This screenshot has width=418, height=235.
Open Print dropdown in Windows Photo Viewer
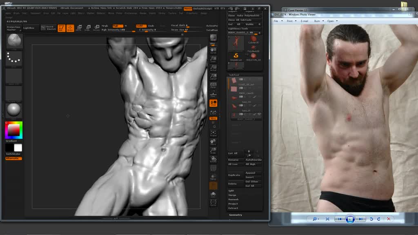(291, 21)
